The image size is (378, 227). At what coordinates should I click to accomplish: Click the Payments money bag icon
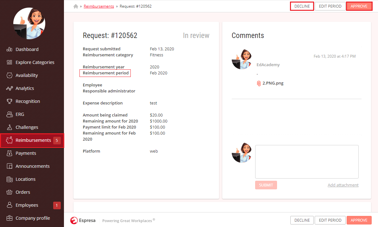(x=9, y=153)
